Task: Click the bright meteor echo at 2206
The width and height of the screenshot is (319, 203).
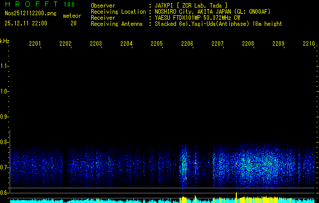Action: click(184, 162)
